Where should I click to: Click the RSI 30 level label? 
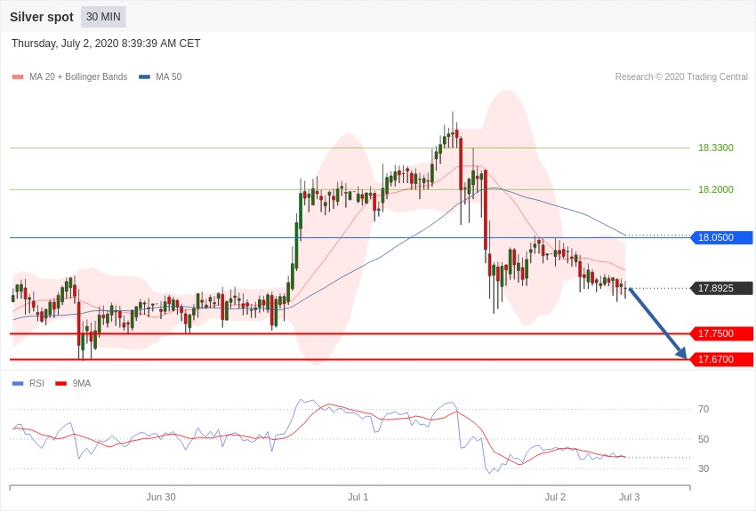coord(704,468)
